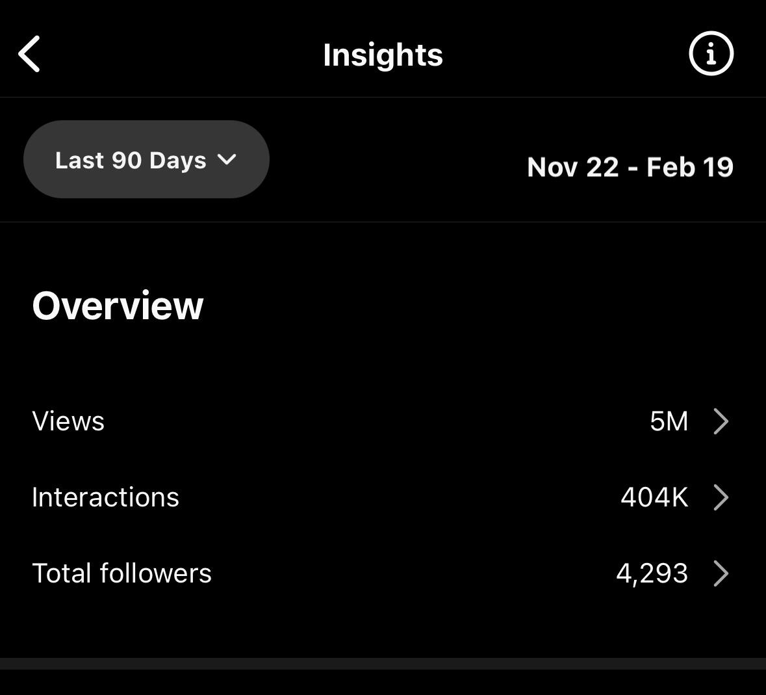The image size is (766, 695).
Task: Expand Total followers using its right chevron
Action: click(x=721, y=573)
